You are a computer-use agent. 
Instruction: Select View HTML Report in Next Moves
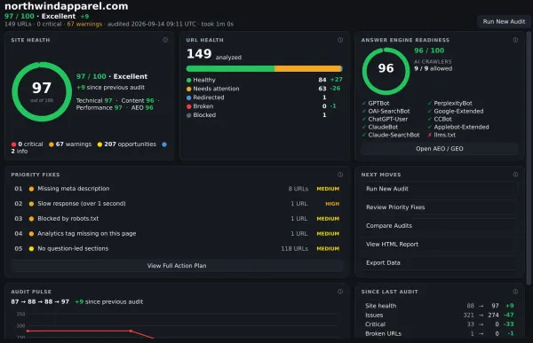(x=440, y=245)
